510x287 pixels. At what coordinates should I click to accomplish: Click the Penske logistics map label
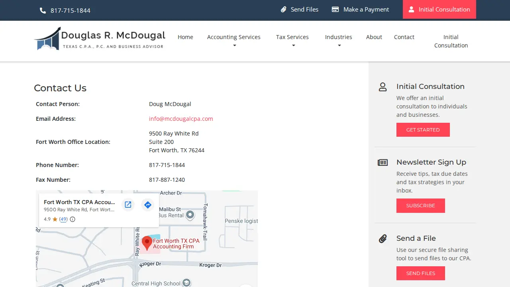241,221
